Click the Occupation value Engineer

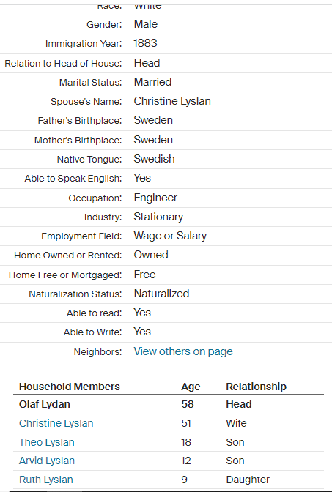click(x=155, y=198)
